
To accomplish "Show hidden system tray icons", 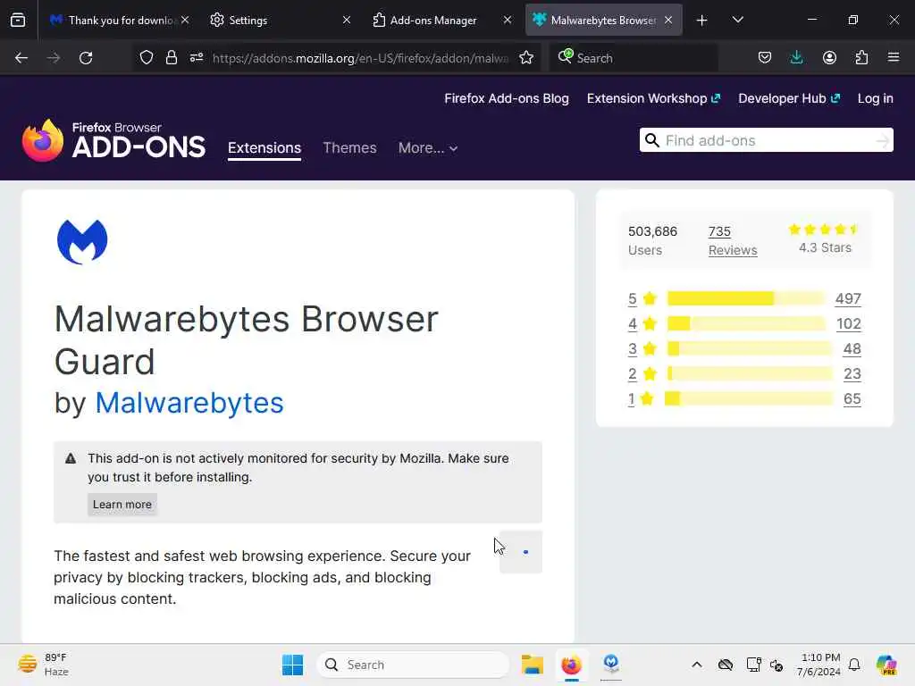I will pyautogui.click(x=697, y=665).
